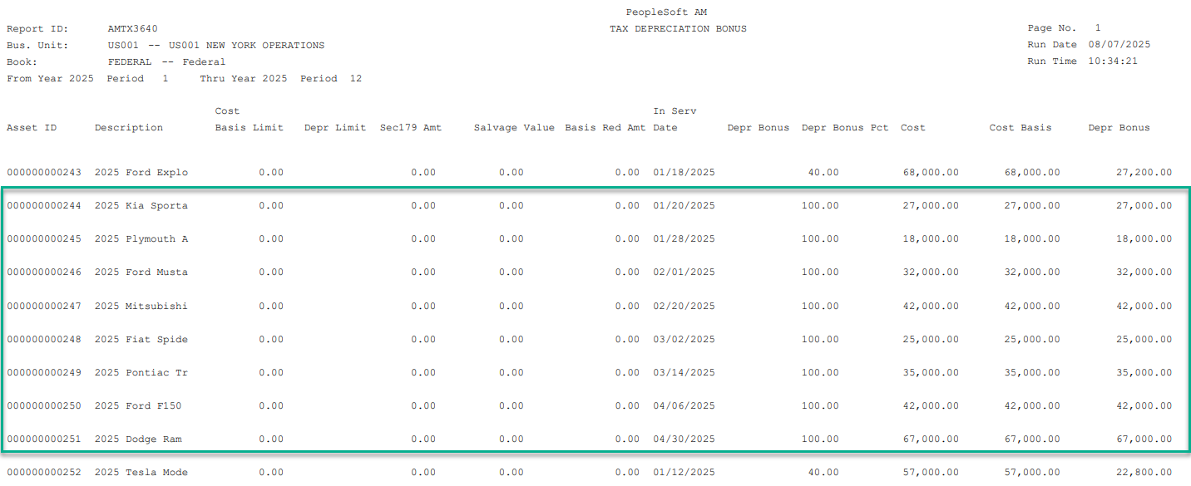The image size is (1191, 486).
Task: Click the Depr Bonus Pct column header
Action: click(x=845, y=128)
